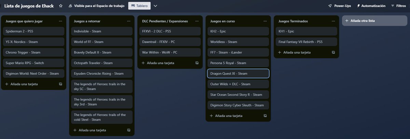Open Dragon Quest XI - Steam card
The image size is (410, 139).
click(x=238, y=73)
